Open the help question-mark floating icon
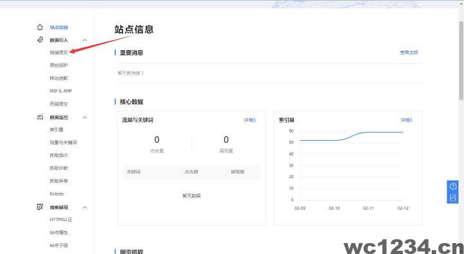 453,186
